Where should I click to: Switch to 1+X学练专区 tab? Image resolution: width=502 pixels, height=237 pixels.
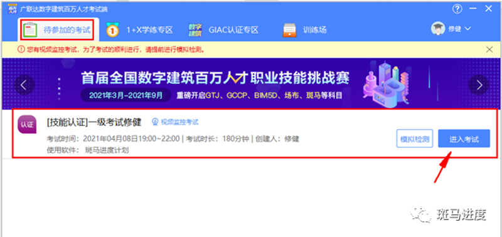tap(139, 30)
